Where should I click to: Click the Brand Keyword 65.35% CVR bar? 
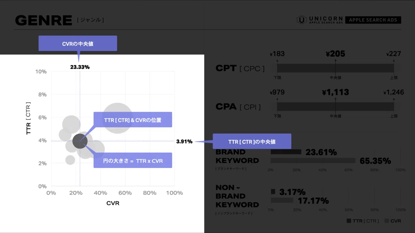313,161
